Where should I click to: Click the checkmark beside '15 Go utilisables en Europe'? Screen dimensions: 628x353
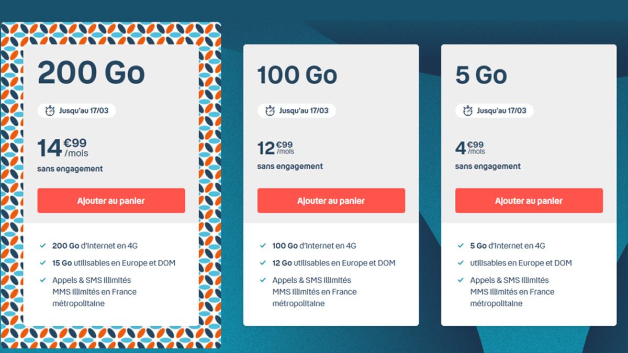[x=42, y=263]
